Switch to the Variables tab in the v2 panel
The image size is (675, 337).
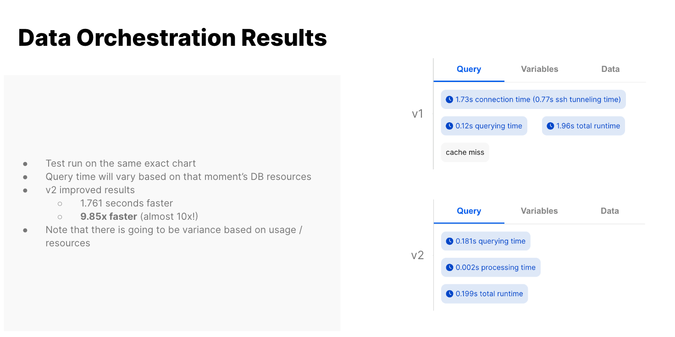click(x=539, y=211)
